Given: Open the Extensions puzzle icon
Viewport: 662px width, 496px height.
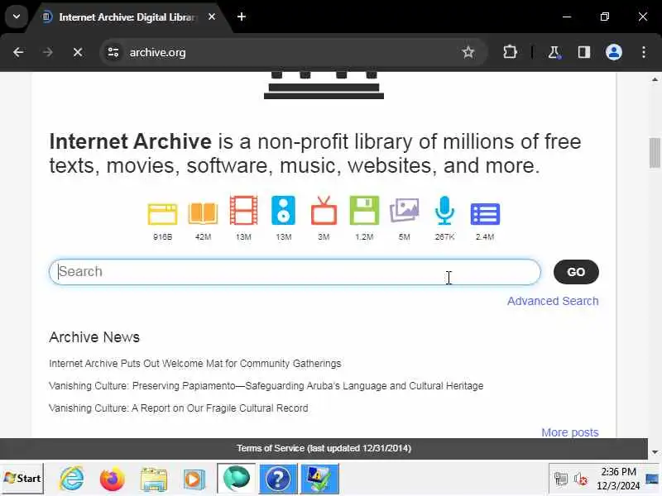Looking at the screenshot, I should pos(510,52).
